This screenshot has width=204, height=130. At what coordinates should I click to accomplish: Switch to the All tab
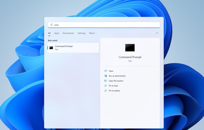(x=49, y=33)
